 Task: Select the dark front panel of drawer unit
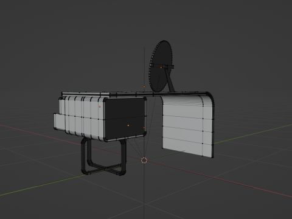125,119
